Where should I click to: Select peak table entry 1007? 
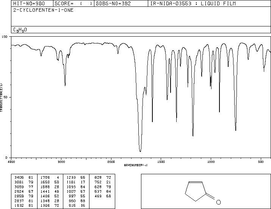(71, 191)
